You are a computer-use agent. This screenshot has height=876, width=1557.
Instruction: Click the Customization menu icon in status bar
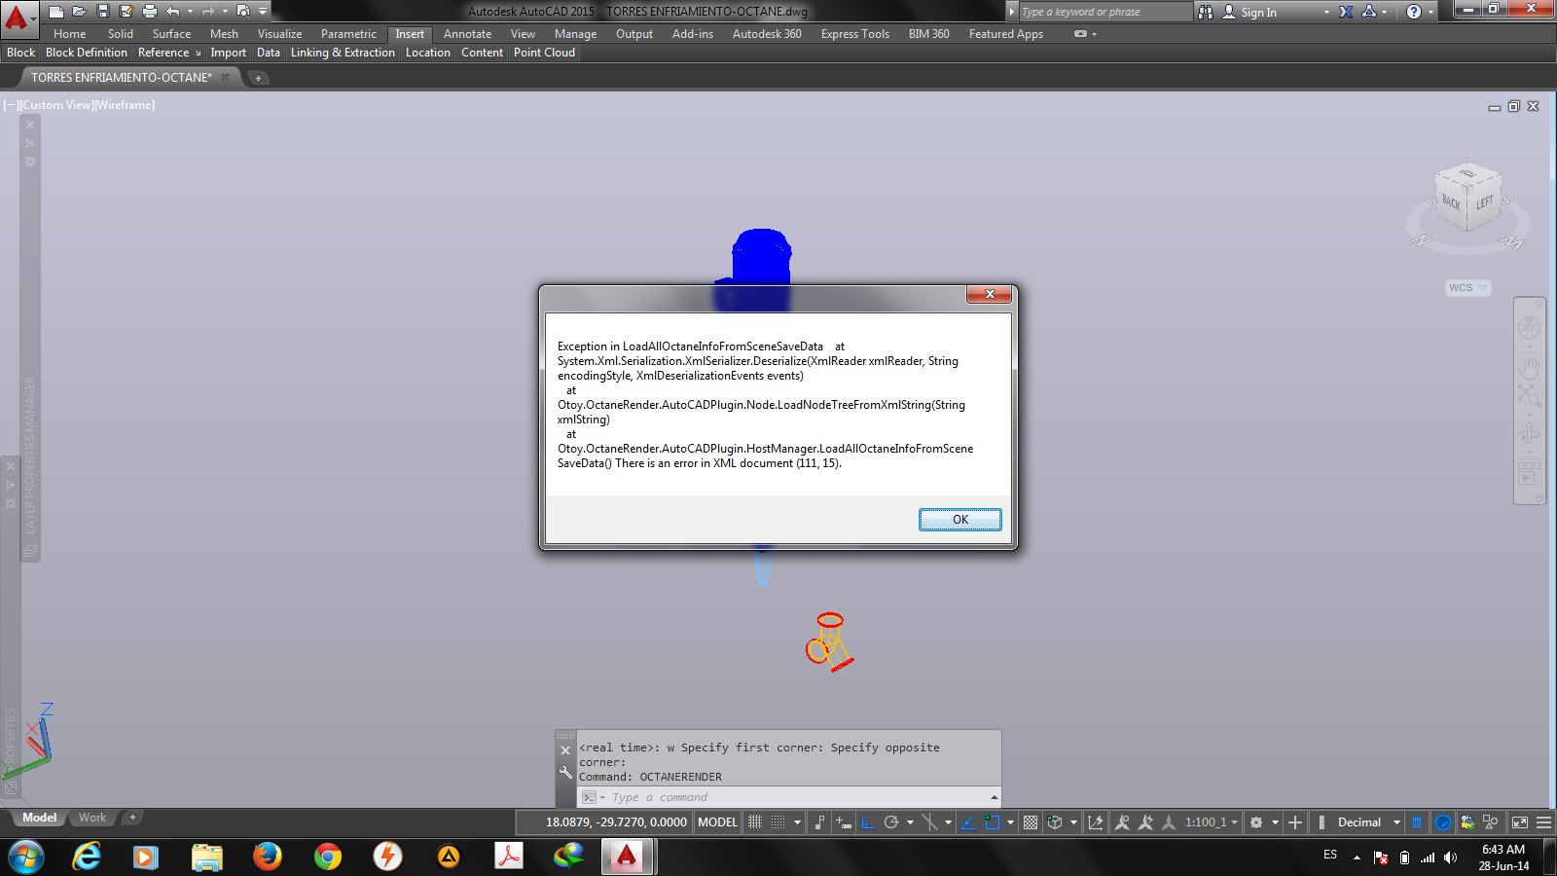click(1543, 822)
